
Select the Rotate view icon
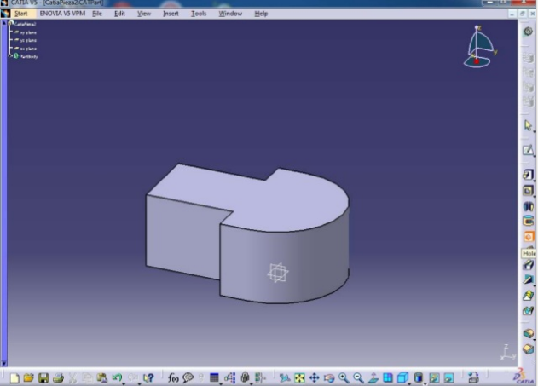click(x=329, y=377)
